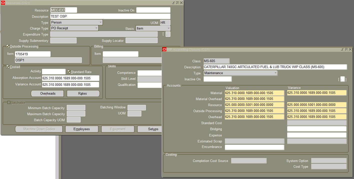Click the Minimum Batch Capacity field
354x179 pixels.
click(x=76, y=108)
